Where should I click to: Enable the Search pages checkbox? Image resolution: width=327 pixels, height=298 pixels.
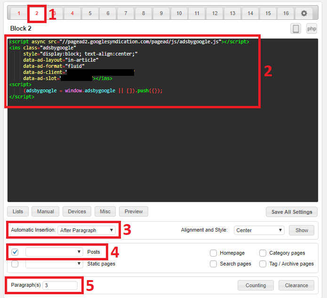213,264
